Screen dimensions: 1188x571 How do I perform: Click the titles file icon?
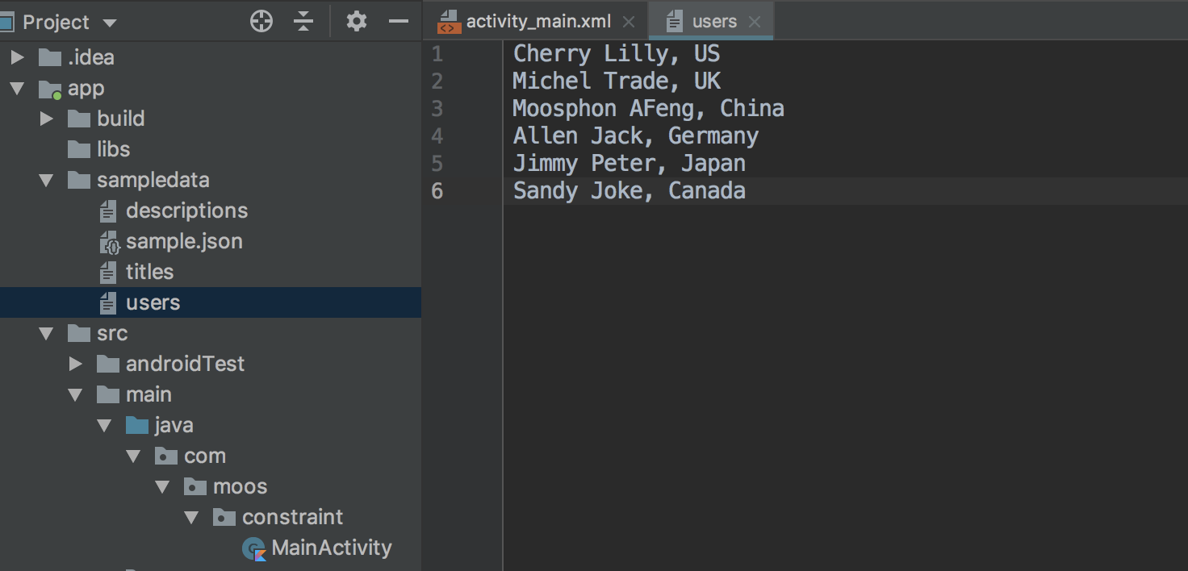(x=108, y=273)
